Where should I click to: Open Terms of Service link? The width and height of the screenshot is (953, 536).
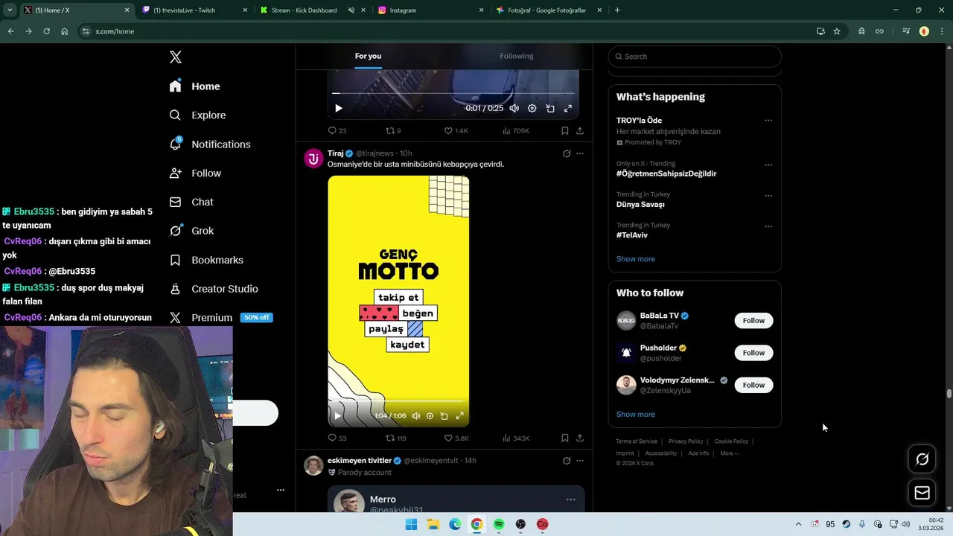pyautogui.click(x=637, y=441)
